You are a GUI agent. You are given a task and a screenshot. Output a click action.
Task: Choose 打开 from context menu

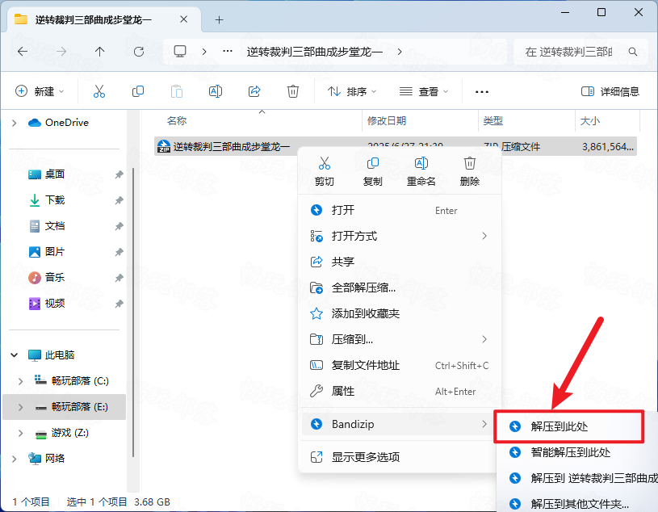[x=400, y=210]
